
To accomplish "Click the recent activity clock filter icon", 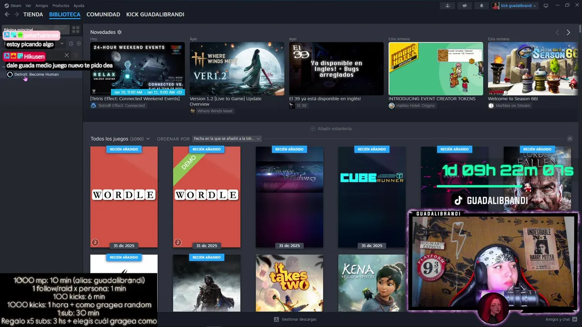I will pos(71,44).
